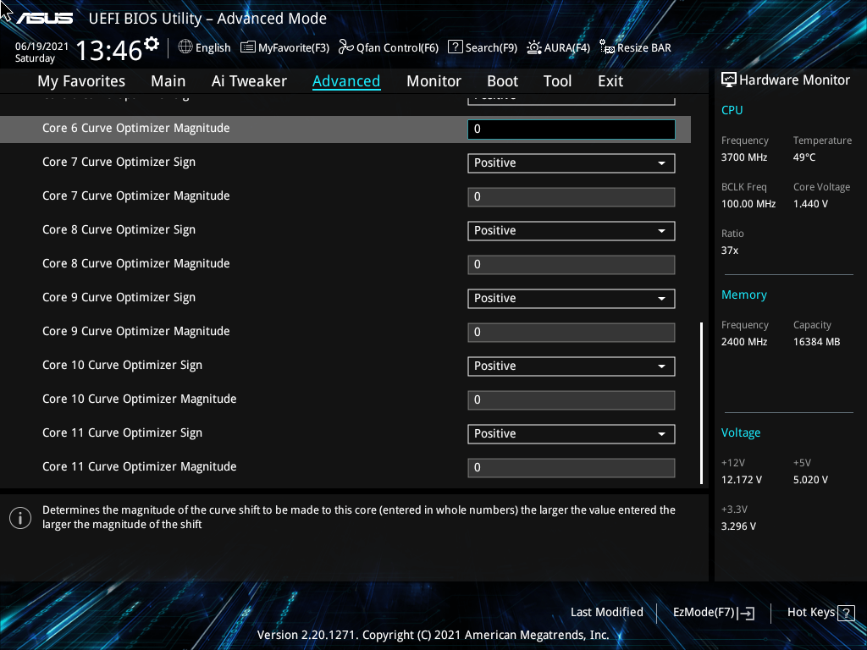Expand Core 10 Curve Optimizer Sign dropdown

572,366
